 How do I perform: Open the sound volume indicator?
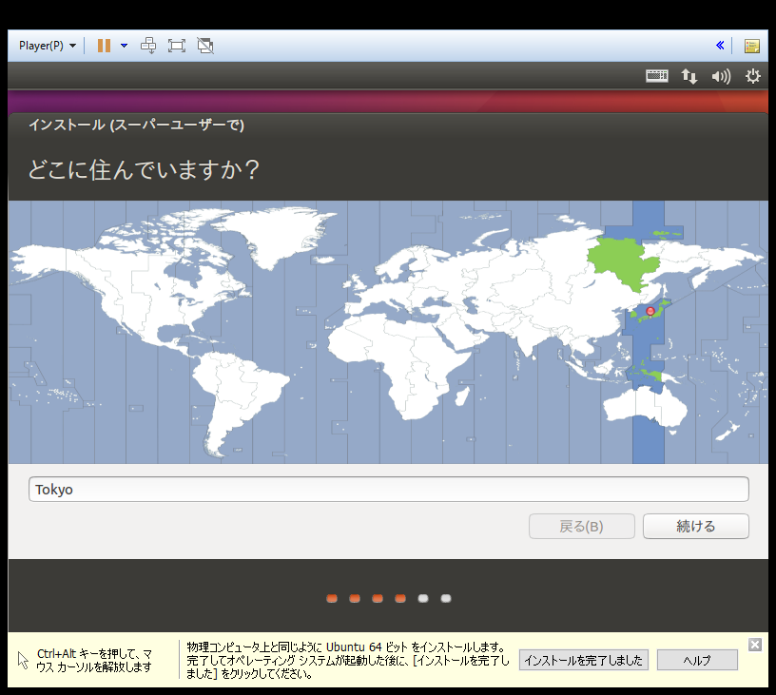coord(721,76)
